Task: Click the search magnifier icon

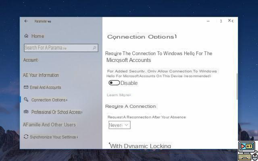Action: [x=94, y=48]
